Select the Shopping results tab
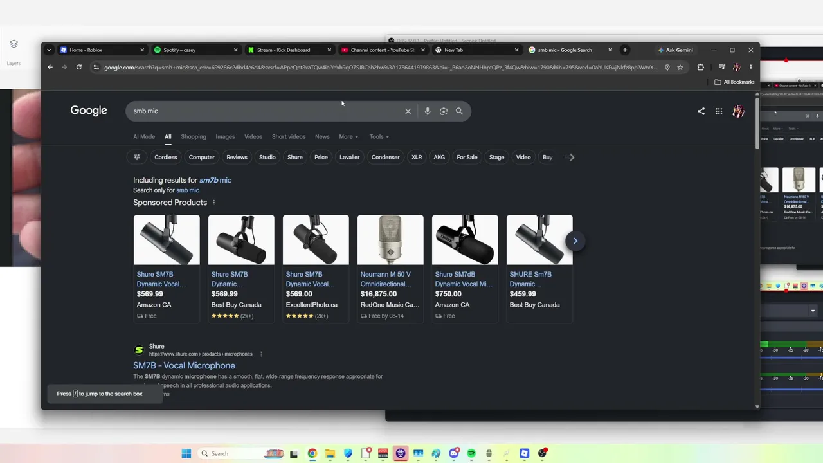 click(x=194, y=136)
